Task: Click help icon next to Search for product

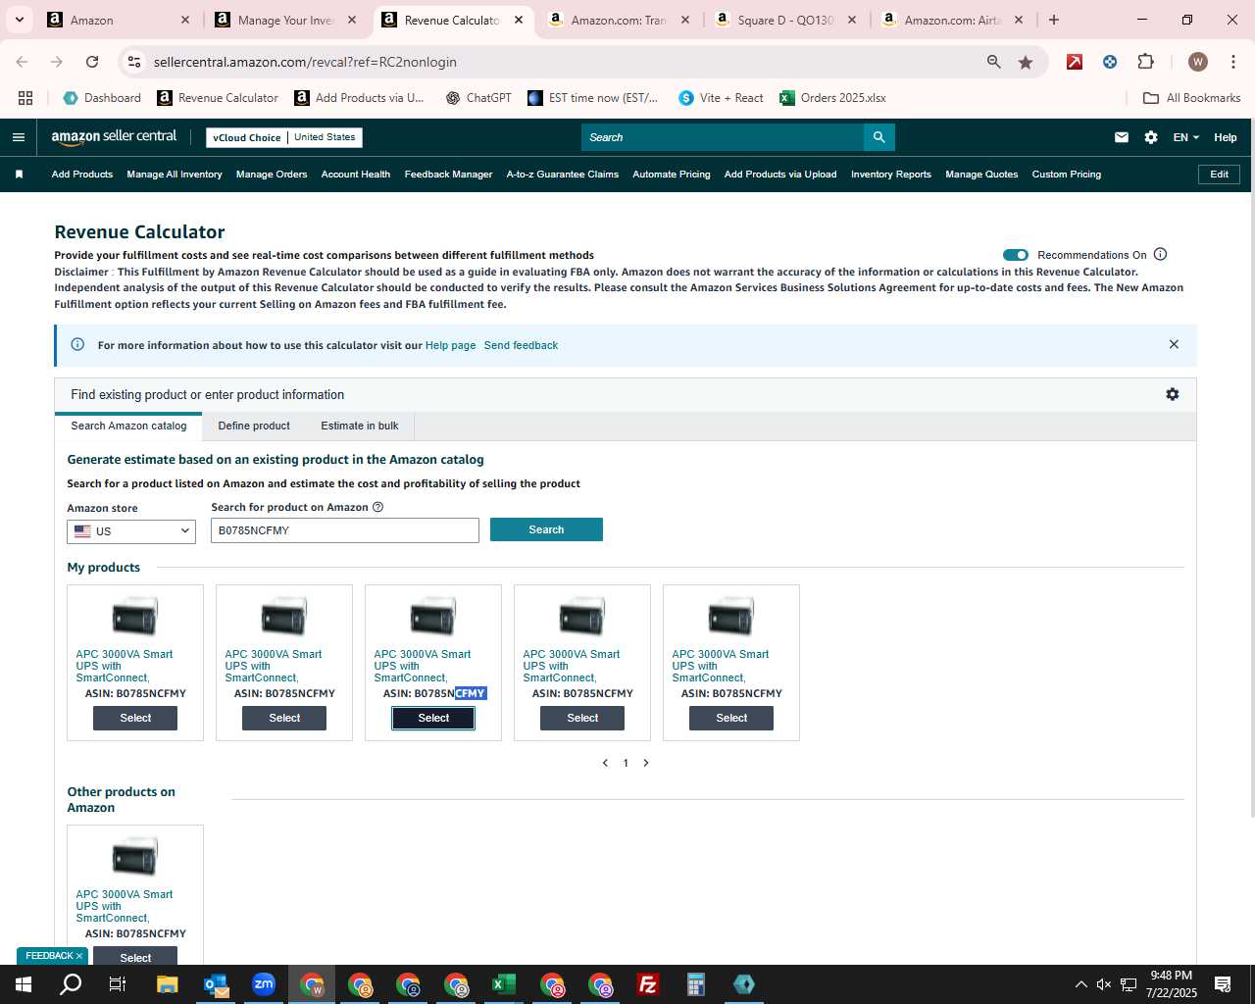Action: [x=378, y=507]
